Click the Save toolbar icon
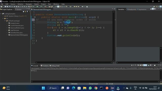 [5, 7]
